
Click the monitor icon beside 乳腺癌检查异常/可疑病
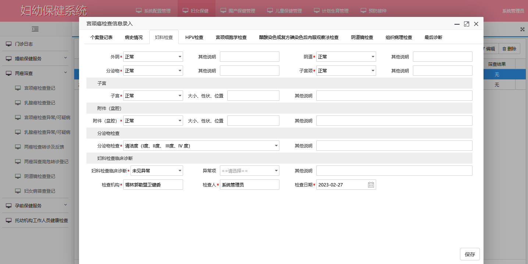18,132
